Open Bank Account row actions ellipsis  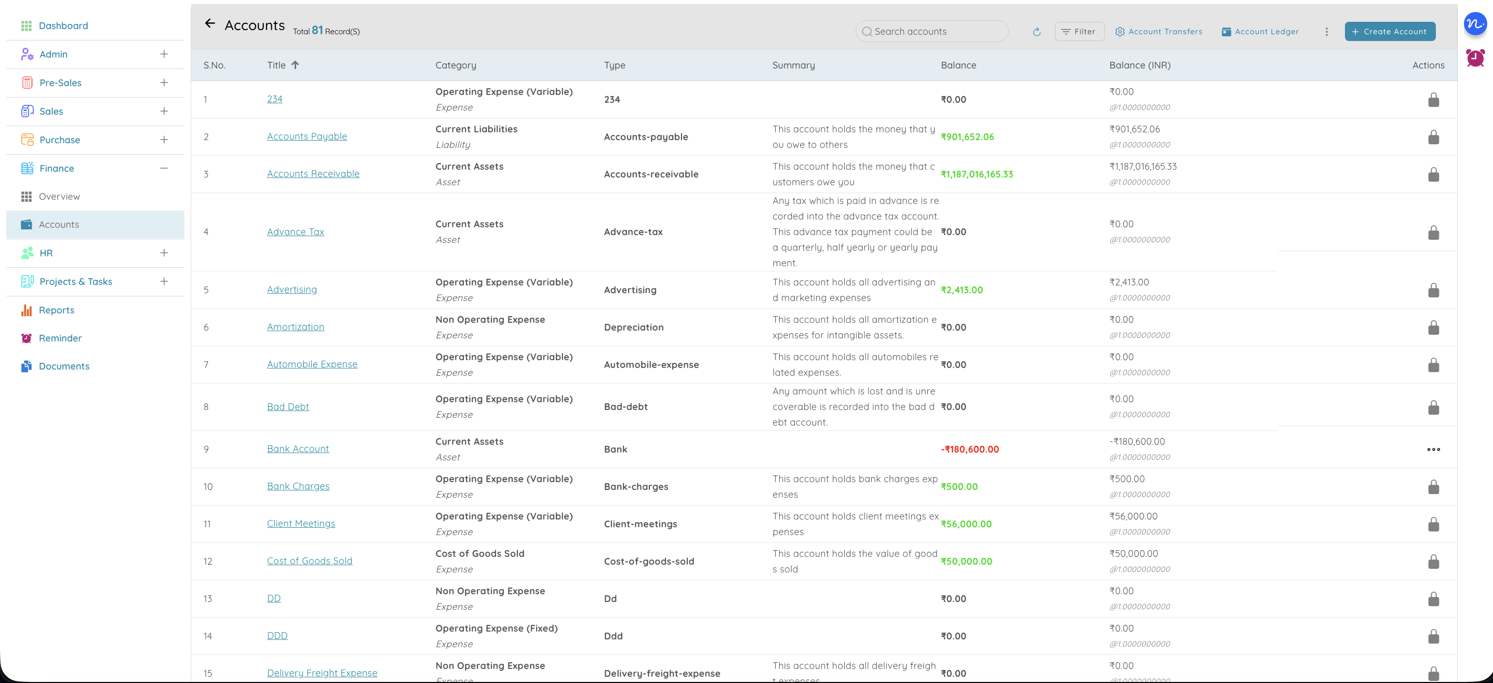pyautogui.click(x=1433, y=449)
